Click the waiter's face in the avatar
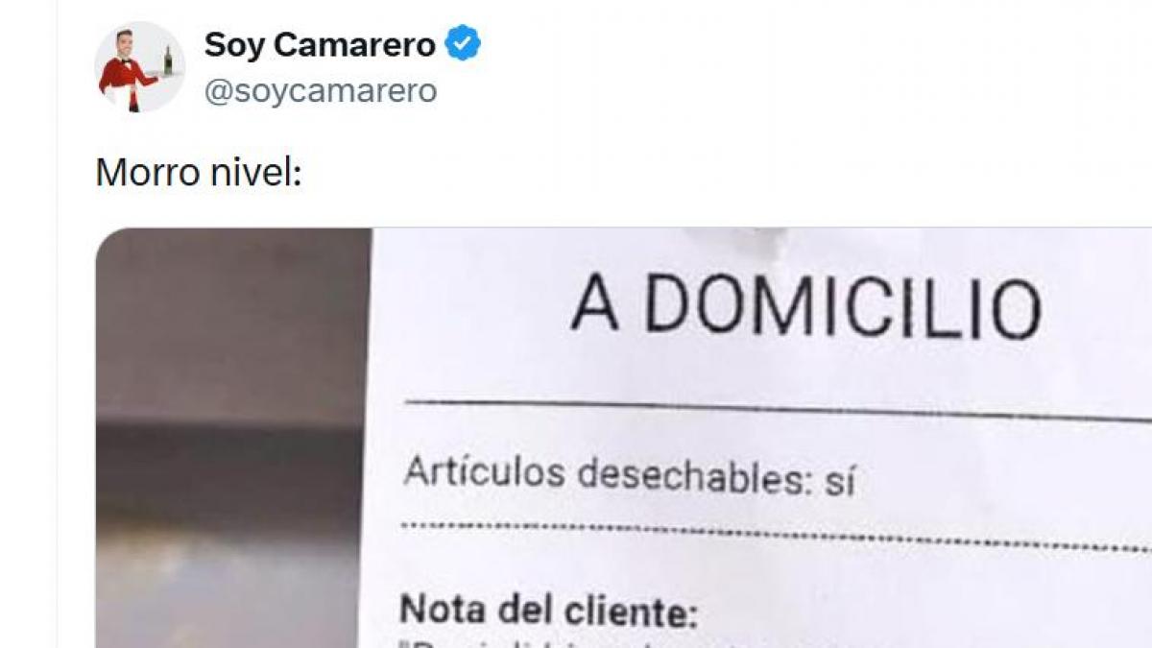 point(125,43)
